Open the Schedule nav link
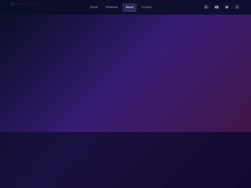 112,7
